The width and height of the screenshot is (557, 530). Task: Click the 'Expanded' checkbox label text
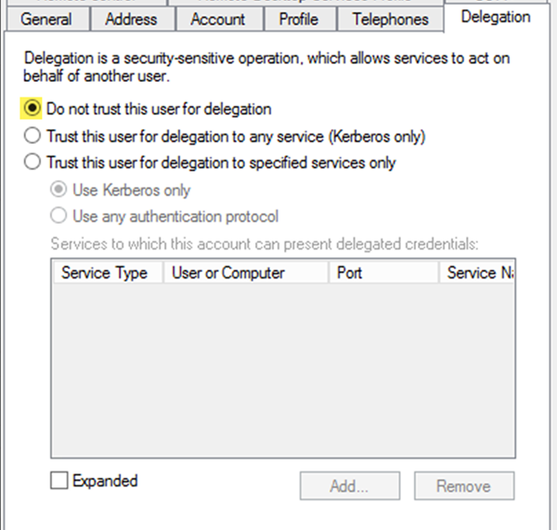click(105, 481)
